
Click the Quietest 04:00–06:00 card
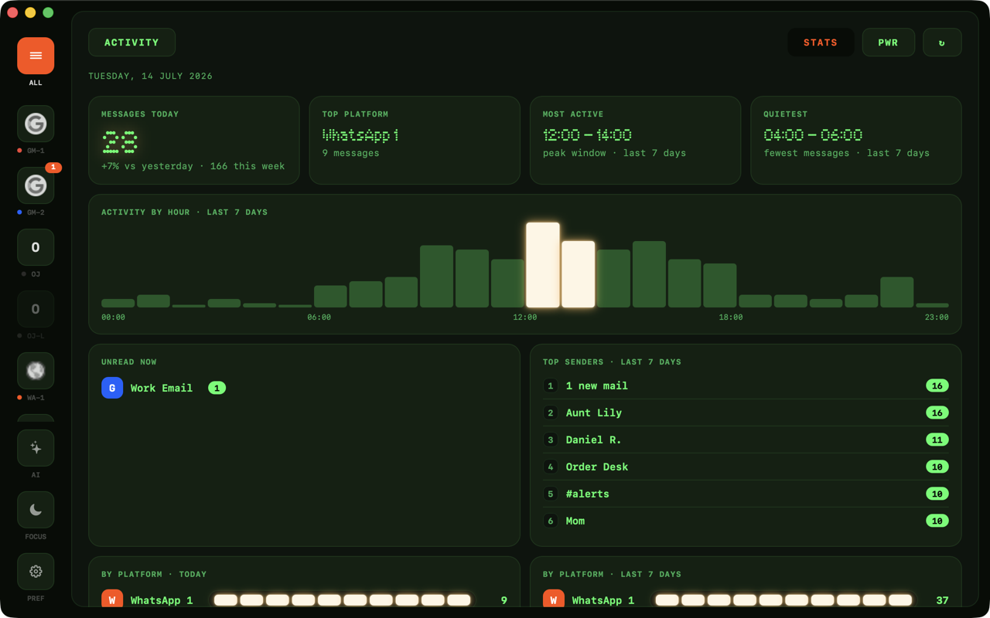pyautogui.click(x=856, y=141)
